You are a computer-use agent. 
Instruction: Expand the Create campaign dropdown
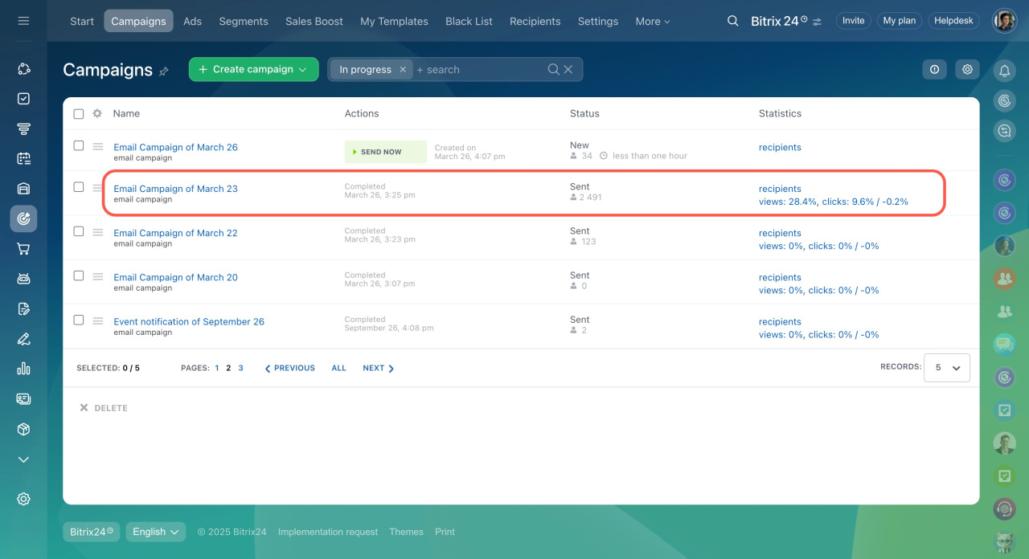pos(303,70)
